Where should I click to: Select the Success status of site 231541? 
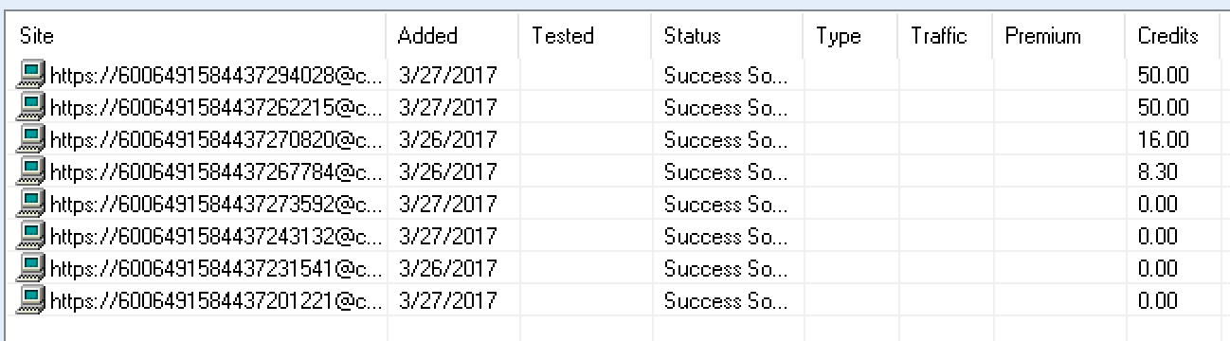point(726,270)
